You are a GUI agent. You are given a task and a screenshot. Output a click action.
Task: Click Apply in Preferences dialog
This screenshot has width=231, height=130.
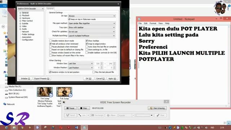click(x=112, y=79)
